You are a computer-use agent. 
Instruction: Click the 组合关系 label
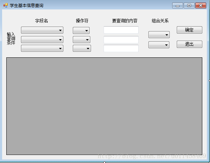pos(160,21)
